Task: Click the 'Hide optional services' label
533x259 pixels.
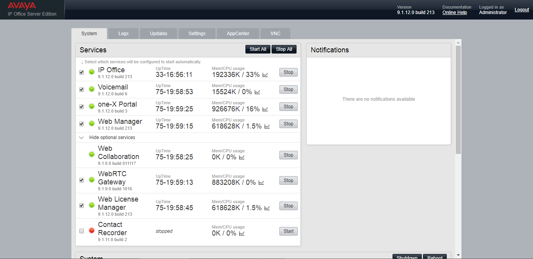Action: (112, 138)
